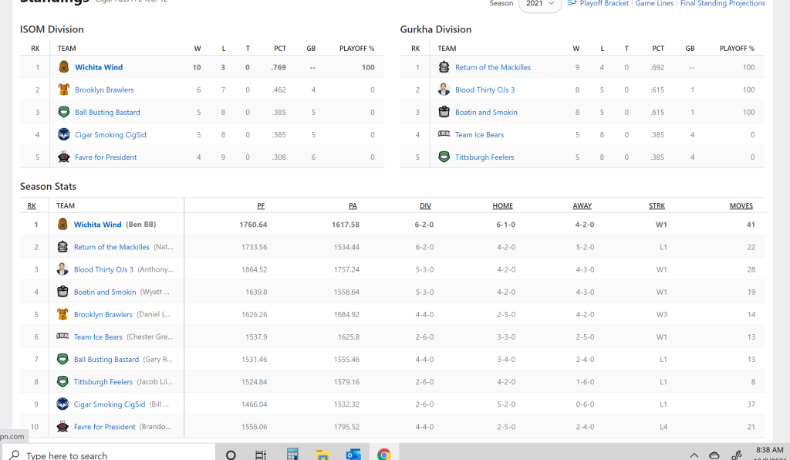Click Team Ice Bears logo in Gurkha Division
This screenshot has width=790, height=460.
tap(444, 134)
